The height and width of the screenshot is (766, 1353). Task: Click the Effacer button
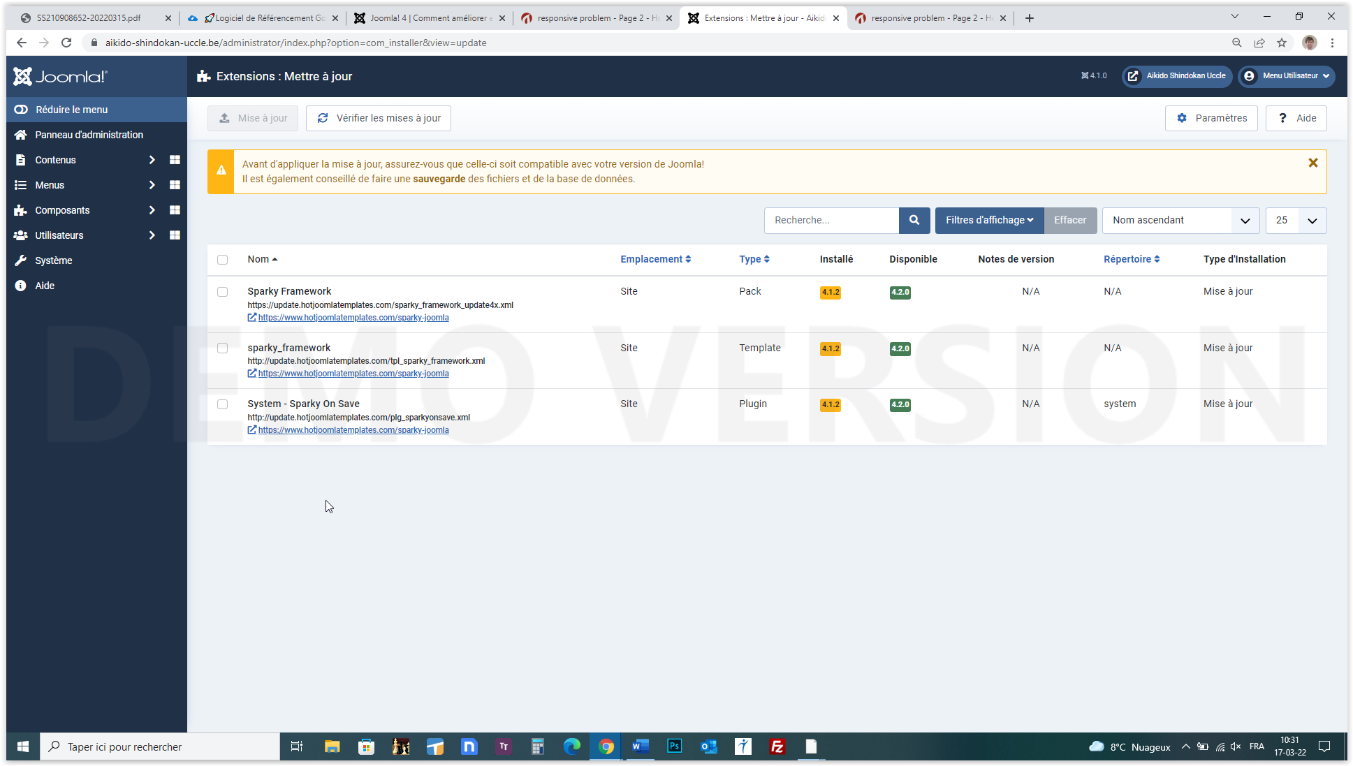tap(1070, 220)
